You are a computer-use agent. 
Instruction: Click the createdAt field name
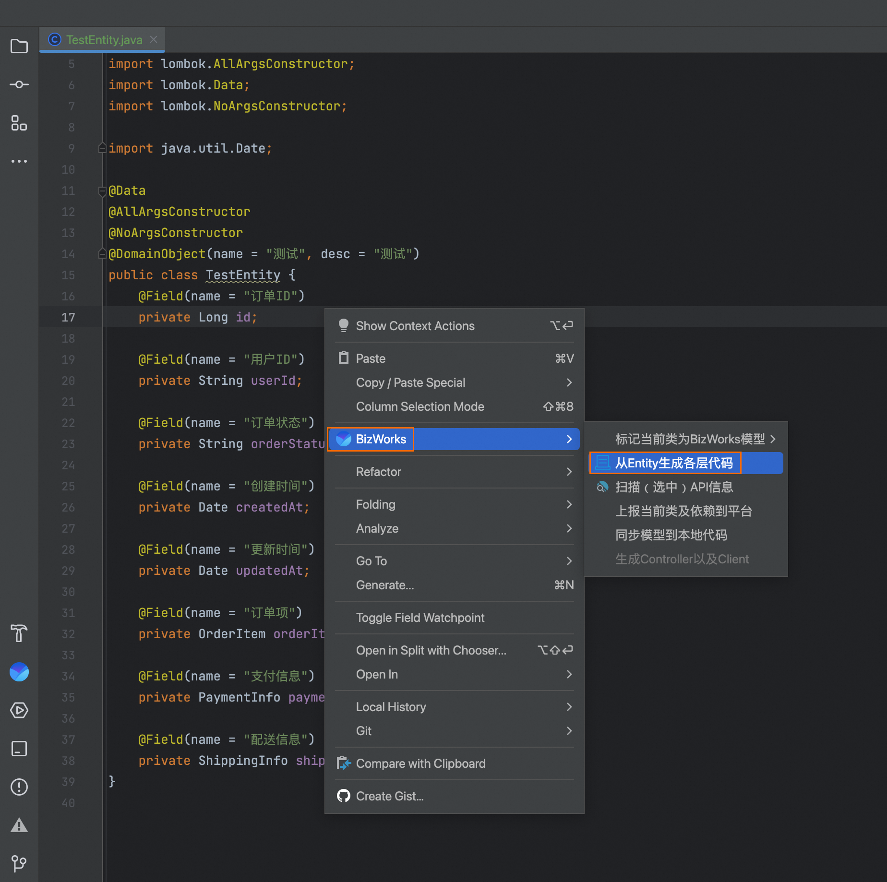coord(269,507)
